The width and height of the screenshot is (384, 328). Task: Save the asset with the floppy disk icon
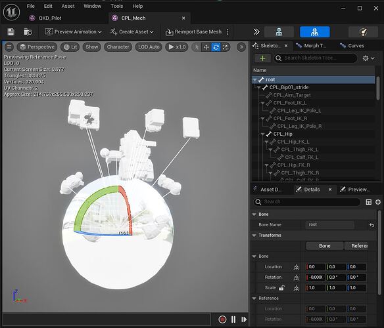point(11,31)
